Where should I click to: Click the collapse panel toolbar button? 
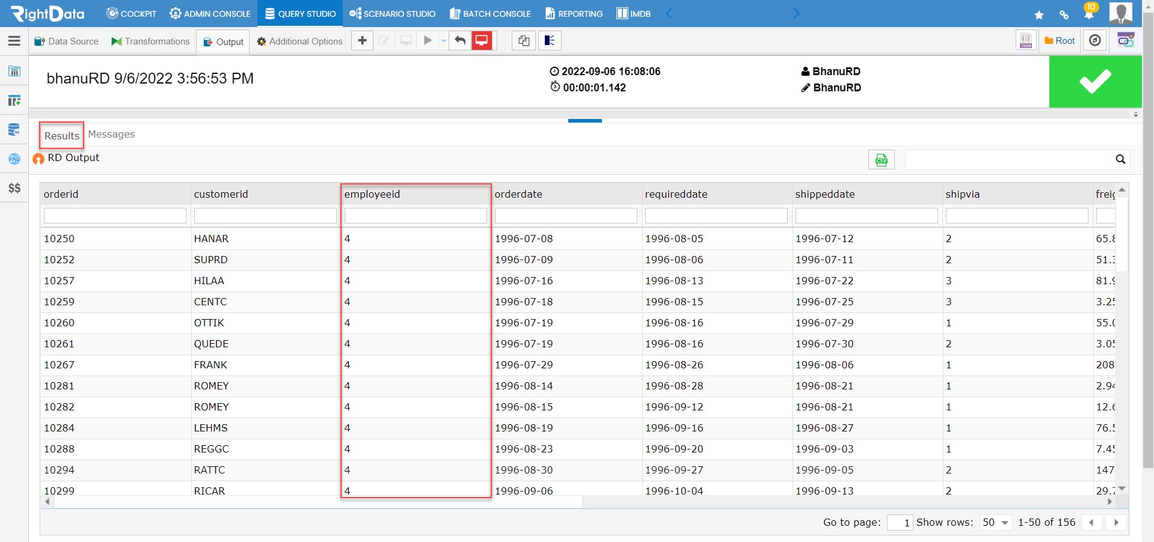[x=550, y=40]
